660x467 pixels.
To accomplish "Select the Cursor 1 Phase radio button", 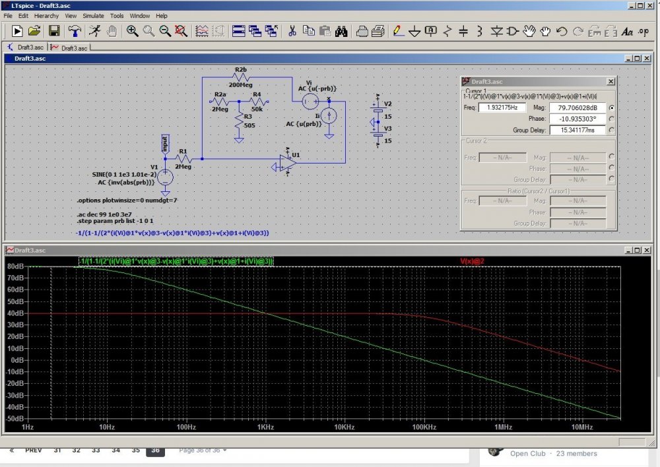I will [x=612, y=119].
